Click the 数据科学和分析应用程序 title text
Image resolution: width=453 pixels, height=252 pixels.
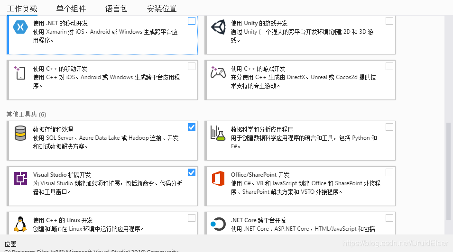[262, 129]
